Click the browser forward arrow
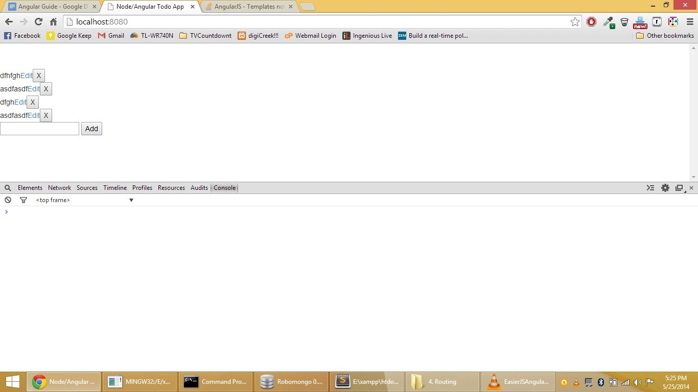Screen dimensions: 698x392 [x=24, y=21]
